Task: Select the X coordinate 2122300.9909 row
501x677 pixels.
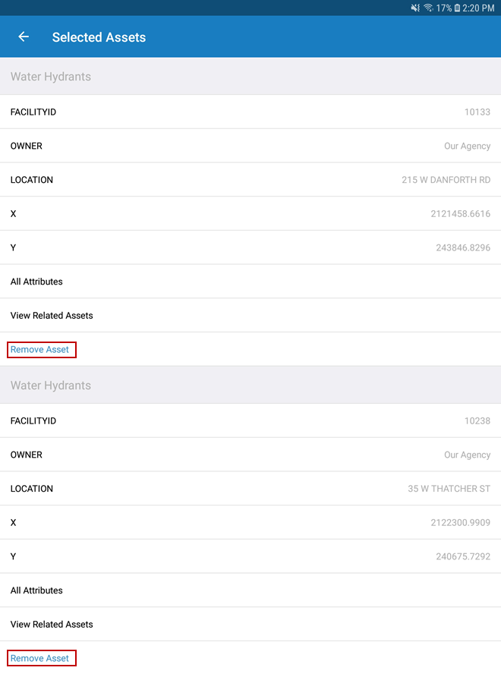Action: (x=250, y=523)
